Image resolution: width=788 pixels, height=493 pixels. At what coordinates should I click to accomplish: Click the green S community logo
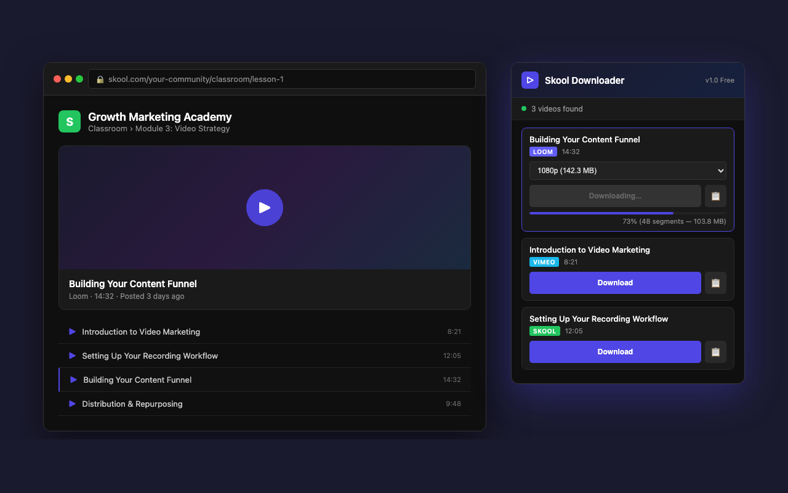click(x=70, y=121)
